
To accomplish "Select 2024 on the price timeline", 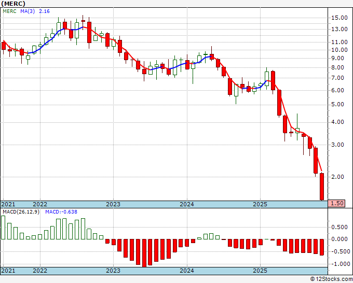I will 187,204.
